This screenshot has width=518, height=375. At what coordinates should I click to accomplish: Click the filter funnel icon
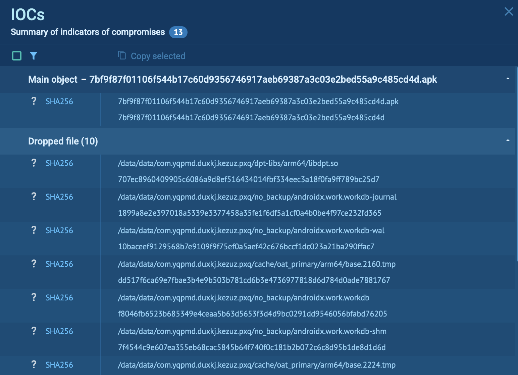(x=34, y=56)
